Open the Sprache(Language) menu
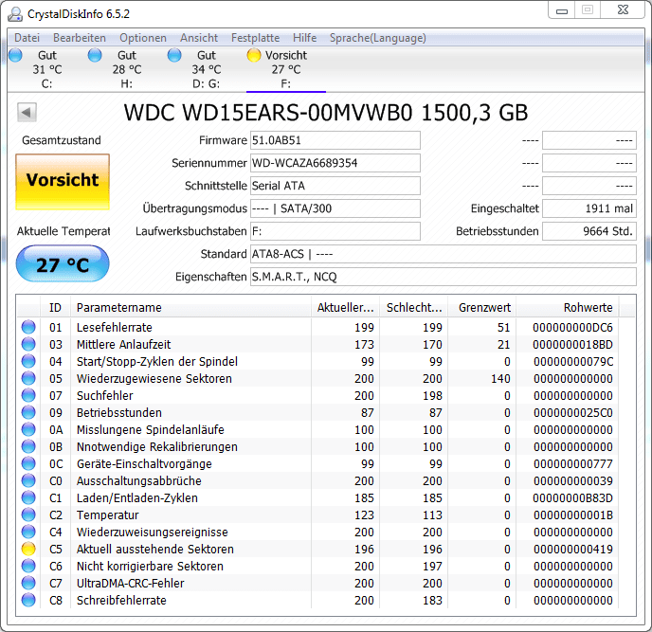The image size is (652, 632). [377, 38]
